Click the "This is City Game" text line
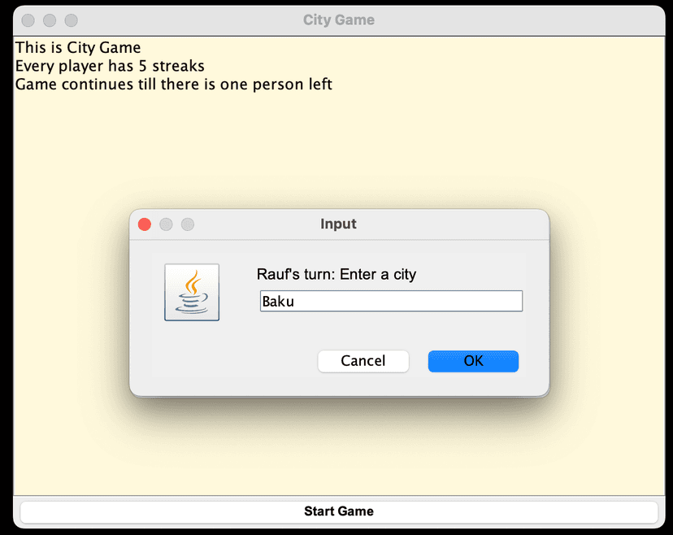The width and height of the screenshot is (673, 535). [78, 48]
